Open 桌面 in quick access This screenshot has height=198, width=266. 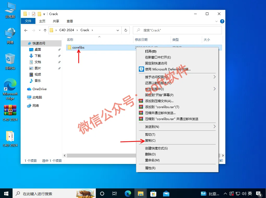click(x=38, y=49)
